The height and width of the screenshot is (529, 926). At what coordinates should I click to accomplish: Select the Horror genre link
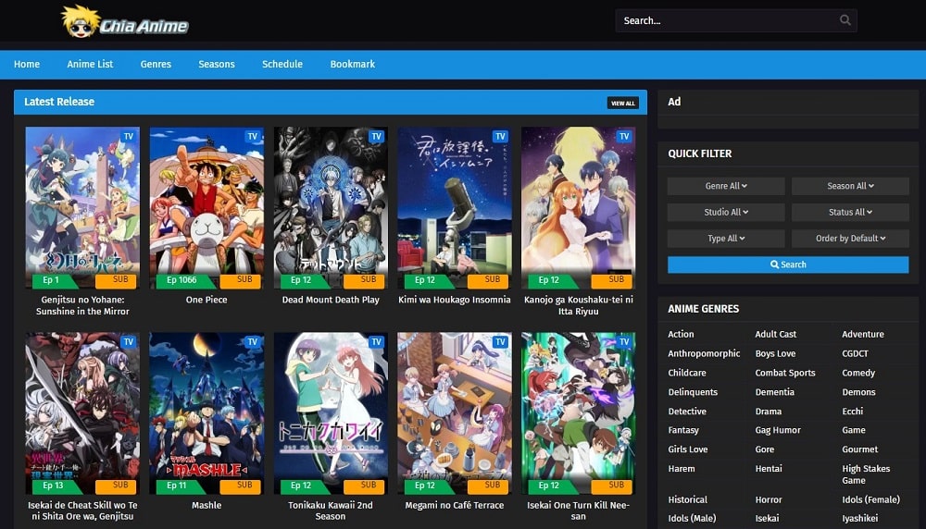coord(769,499)
